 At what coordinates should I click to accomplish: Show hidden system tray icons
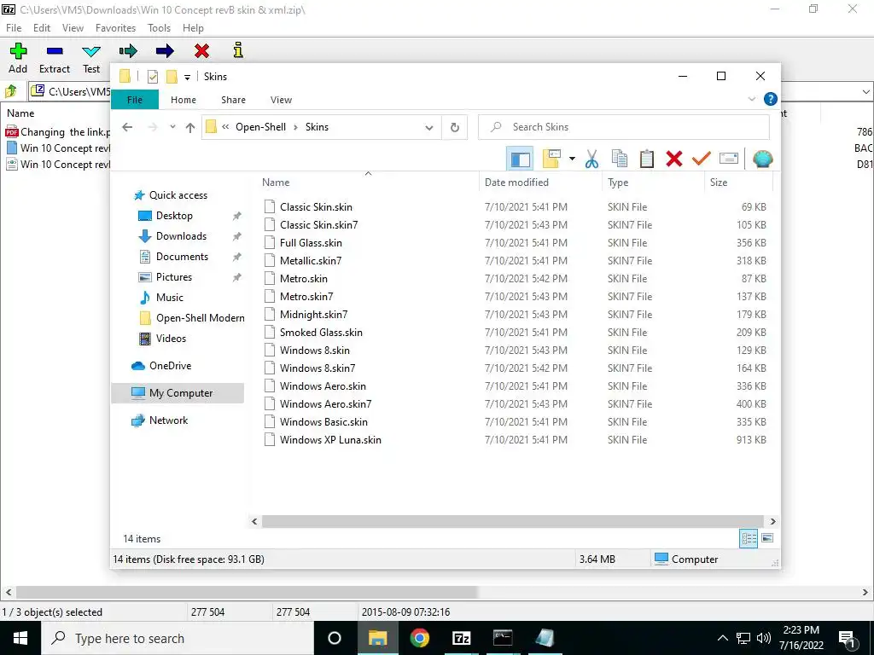722,638
